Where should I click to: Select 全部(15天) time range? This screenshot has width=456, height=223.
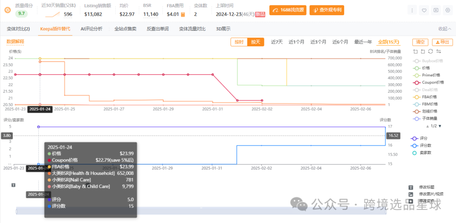click(x=388, y=42)
